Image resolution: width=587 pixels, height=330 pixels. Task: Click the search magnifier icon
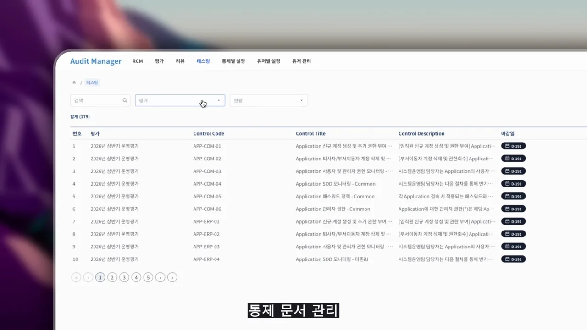click(125, 100)
